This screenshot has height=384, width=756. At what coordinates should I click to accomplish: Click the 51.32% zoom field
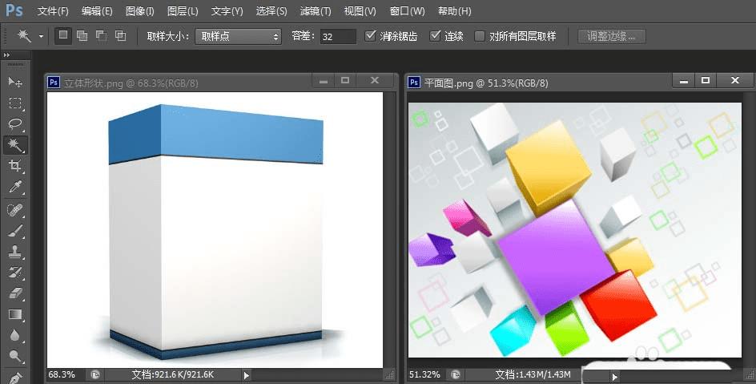(x=424, y=374)
